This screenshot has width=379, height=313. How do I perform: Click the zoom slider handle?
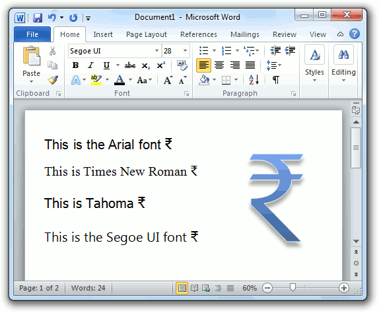coord(293,288)
